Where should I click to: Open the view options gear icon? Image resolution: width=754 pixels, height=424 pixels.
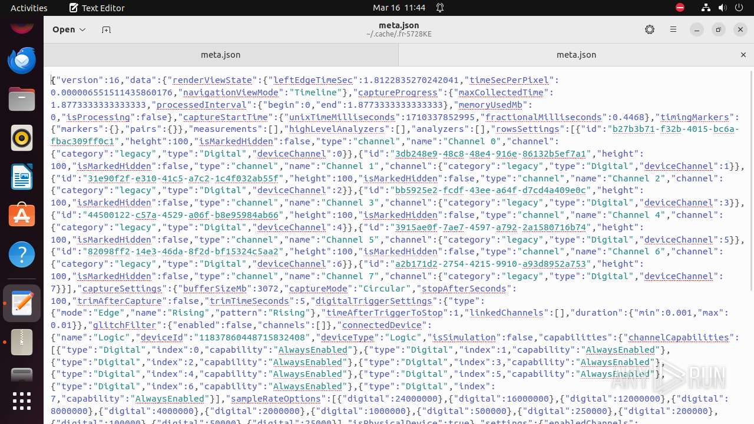tap(650, 29)
